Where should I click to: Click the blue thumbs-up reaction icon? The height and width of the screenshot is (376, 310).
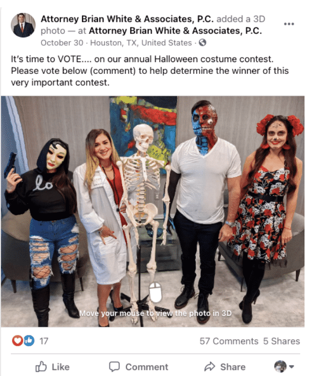[x=29, y=340]
